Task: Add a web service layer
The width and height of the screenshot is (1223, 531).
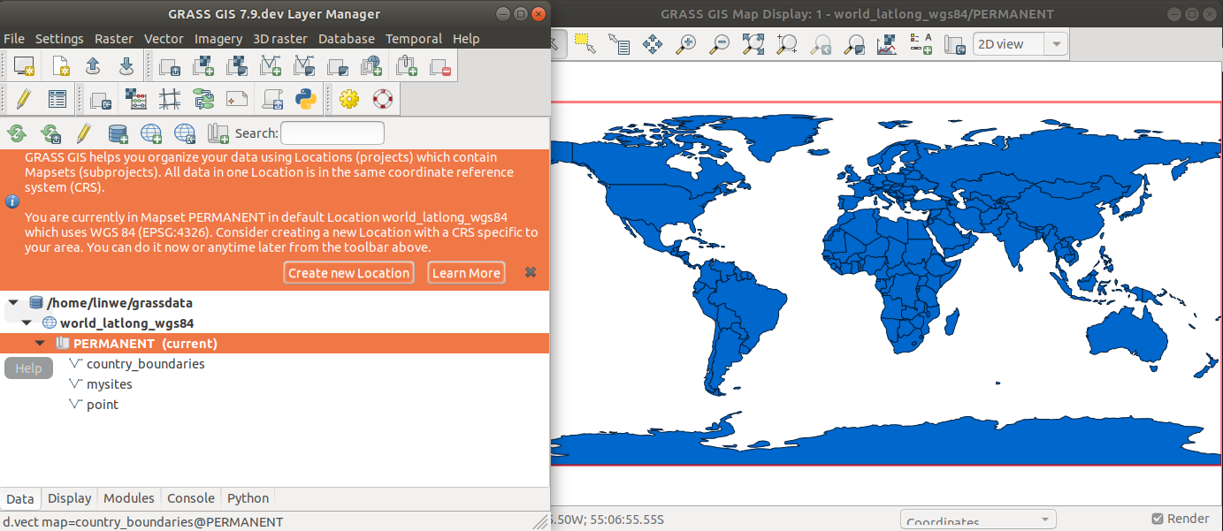Action: (x=371, y=66)
